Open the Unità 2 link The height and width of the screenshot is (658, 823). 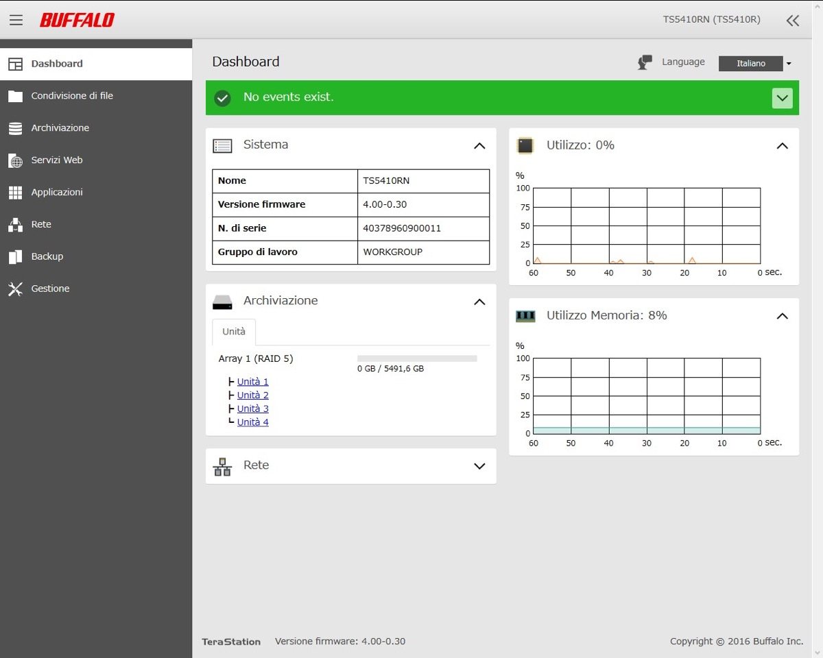(253, 395)
